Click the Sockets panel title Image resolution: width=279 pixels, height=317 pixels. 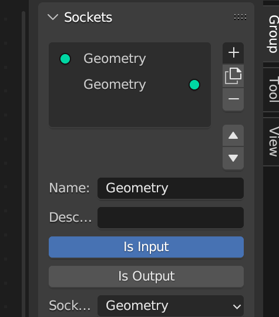pos(88,17)
